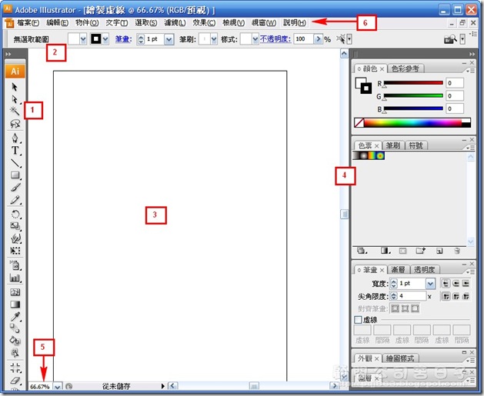Select the Gradient tool

[x=15, y=304]
